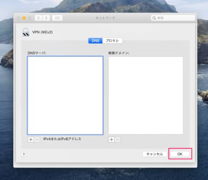Click inside the DNSサーバ list box
Screen dimensions: 208x180
click(x=65, y=95)
